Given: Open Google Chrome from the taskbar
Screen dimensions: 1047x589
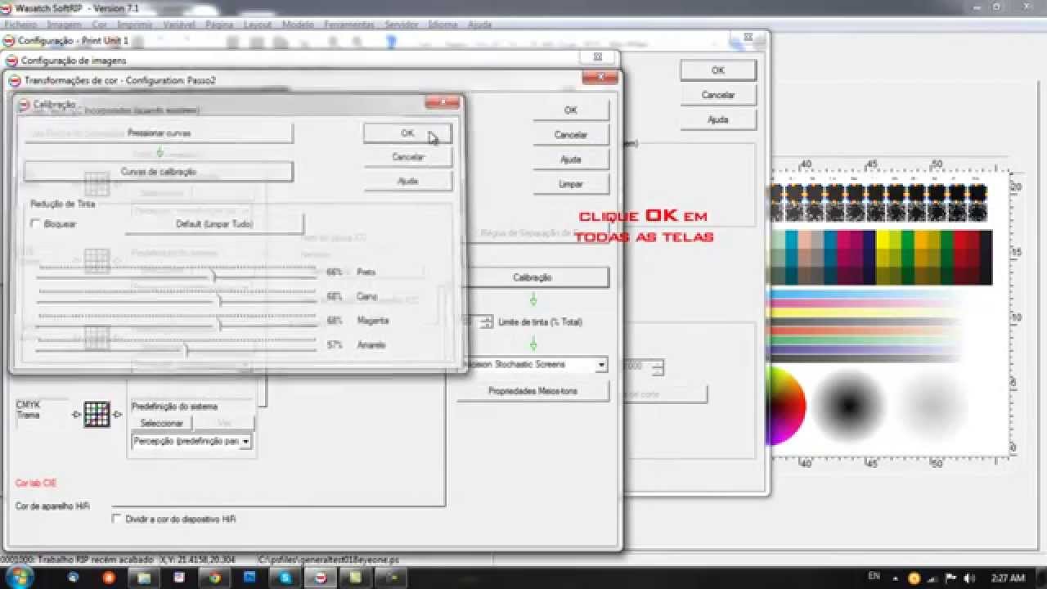Looking at the screenshot, I should coord(214,578).
